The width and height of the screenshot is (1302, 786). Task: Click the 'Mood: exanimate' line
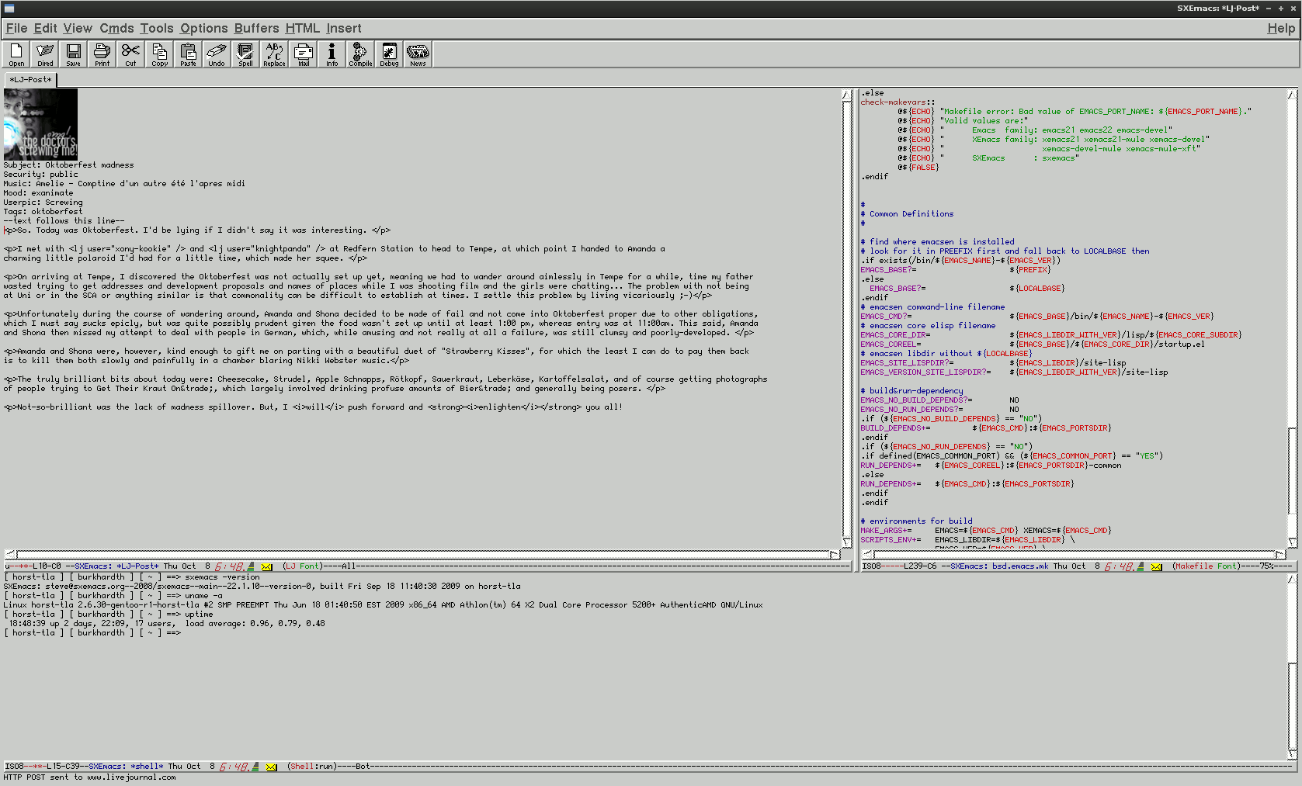click(x=38, y=192)
